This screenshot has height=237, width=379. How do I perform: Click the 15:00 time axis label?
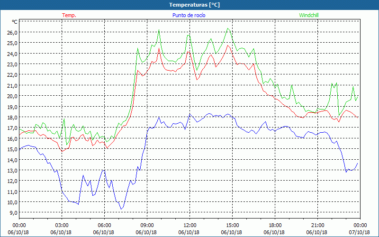point(232,226)
